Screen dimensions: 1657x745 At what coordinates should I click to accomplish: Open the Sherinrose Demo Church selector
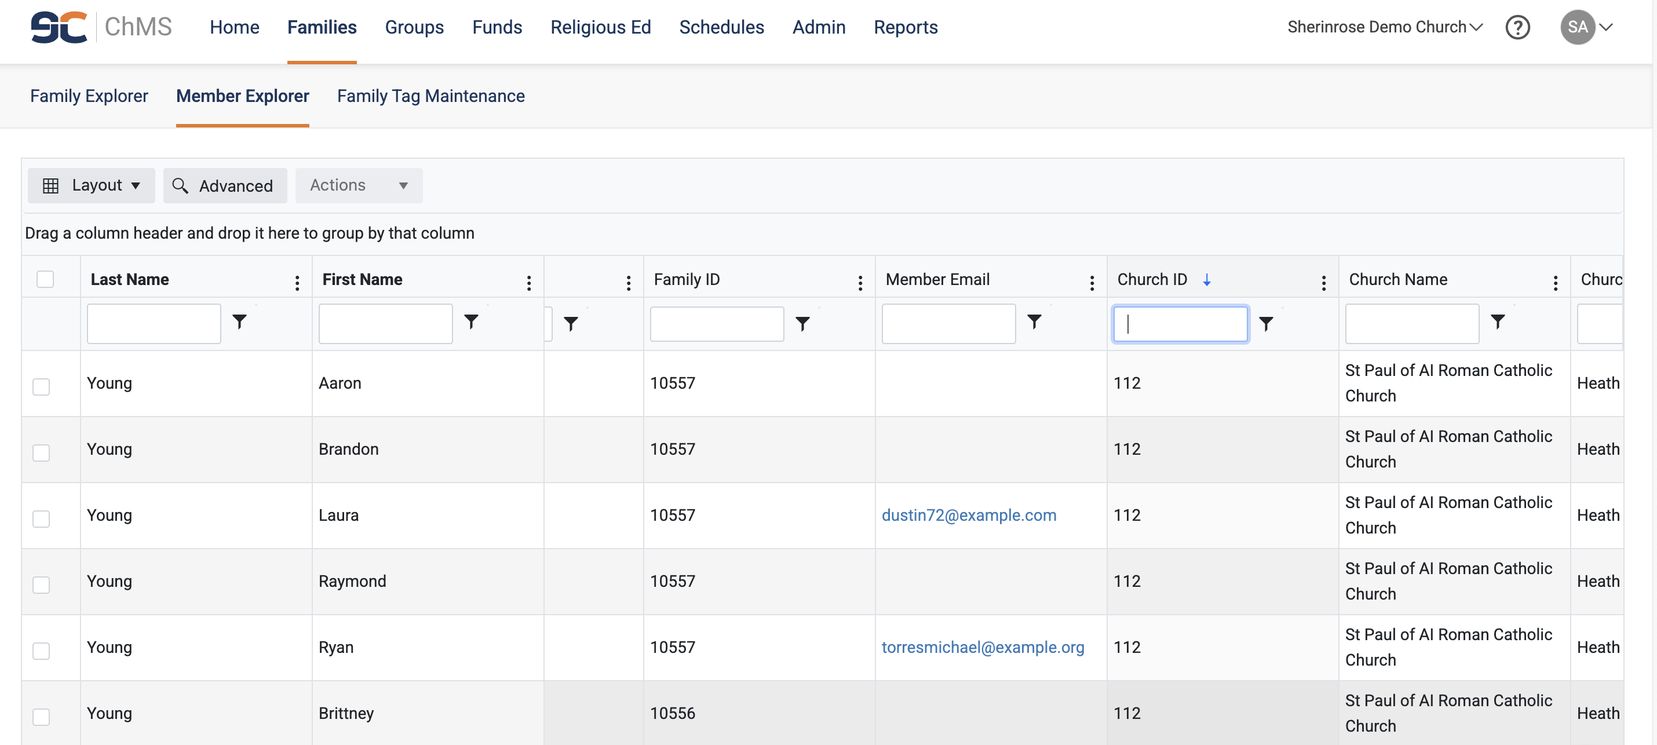tap(1384, 28)
